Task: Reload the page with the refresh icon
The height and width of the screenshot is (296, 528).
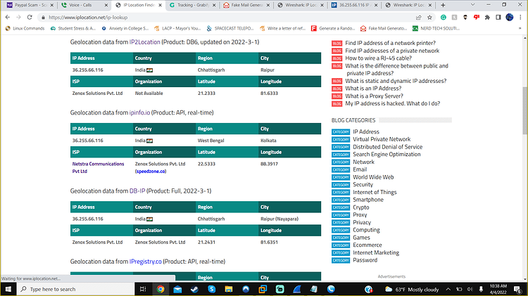Action: tap(30, 17)
